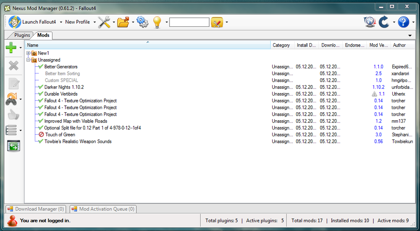Click the red disabled icon for Touch of Green
Screen dimensions: 420x231
point(41,135)
